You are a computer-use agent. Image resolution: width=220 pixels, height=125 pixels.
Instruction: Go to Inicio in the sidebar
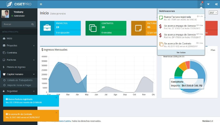[9, 38]
